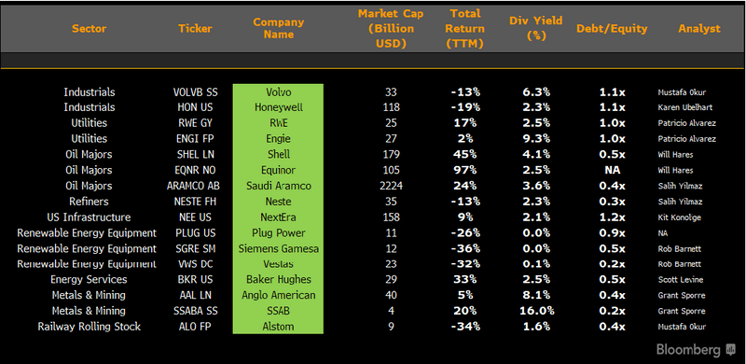Click the Bloomberg wordmark text

click(x=688, y=350)
